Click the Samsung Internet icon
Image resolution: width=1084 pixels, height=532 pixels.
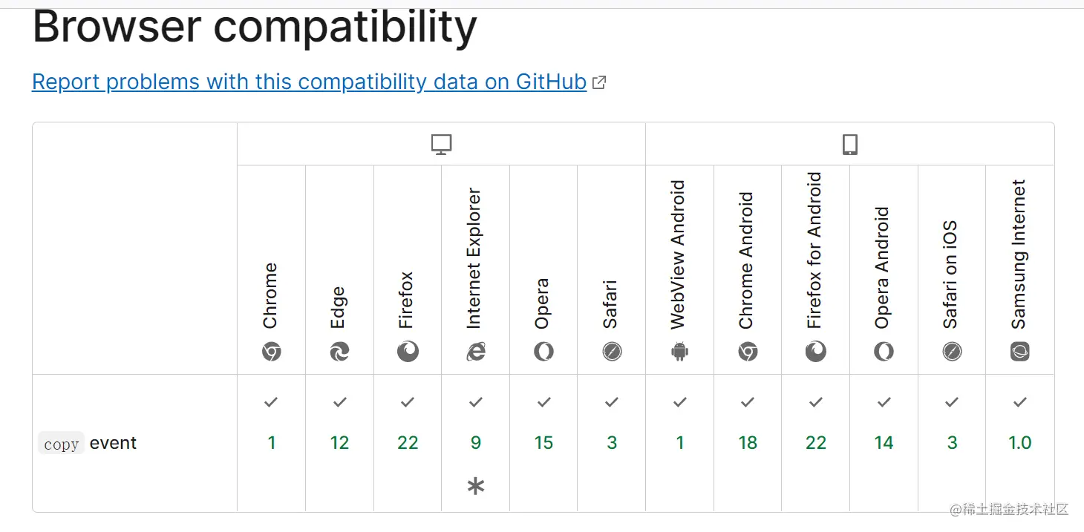click(1020, 352)
